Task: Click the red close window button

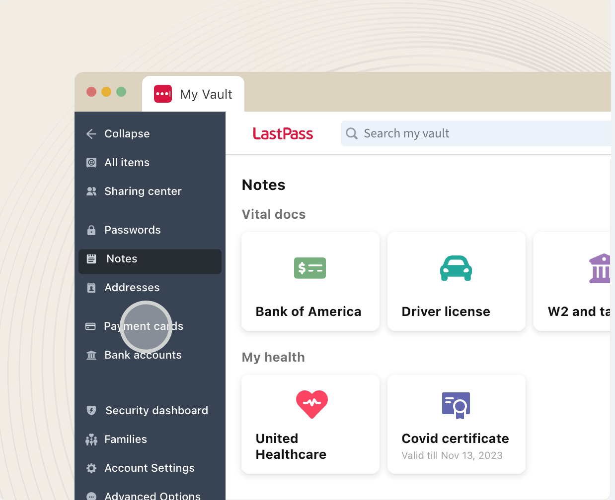Action: click(91, 92)
